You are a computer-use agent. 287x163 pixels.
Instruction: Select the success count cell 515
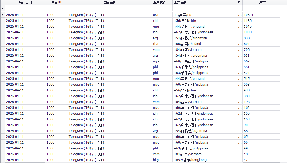[261, 78]
